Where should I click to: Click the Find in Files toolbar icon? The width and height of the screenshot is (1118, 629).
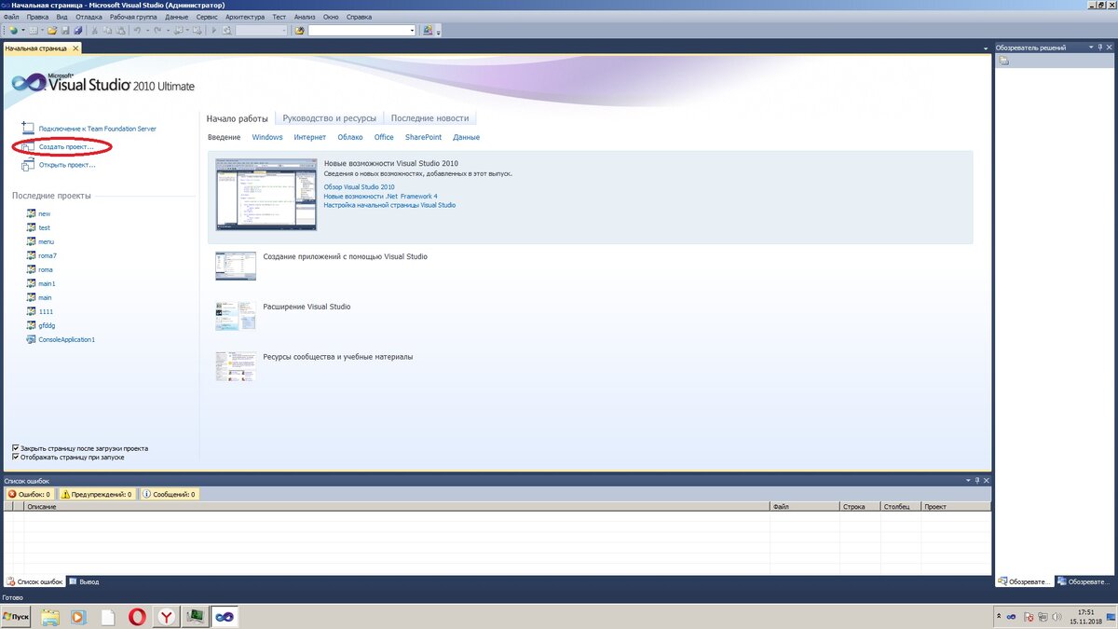[299, 30]
